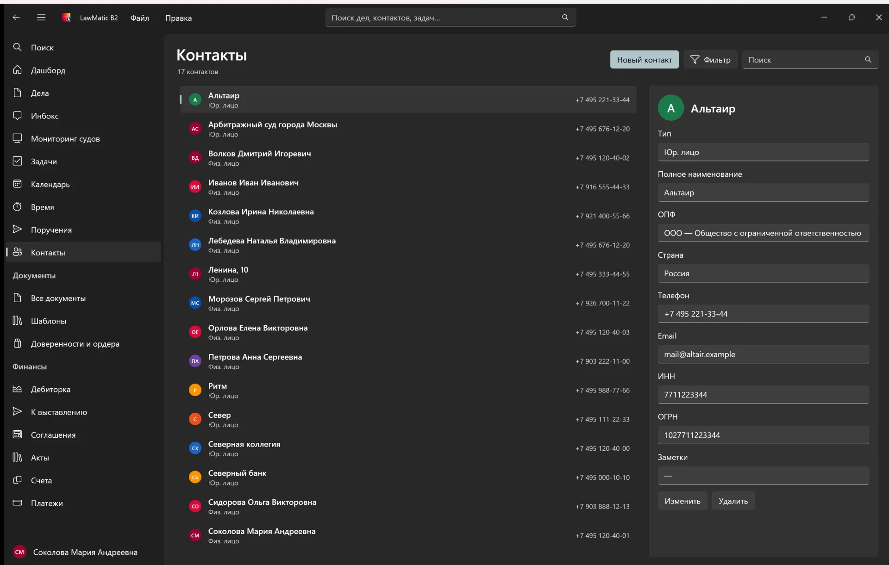This screenshot has height=565, width=889.
Task: Click the Новый контакт button
Action: point(644,60)
